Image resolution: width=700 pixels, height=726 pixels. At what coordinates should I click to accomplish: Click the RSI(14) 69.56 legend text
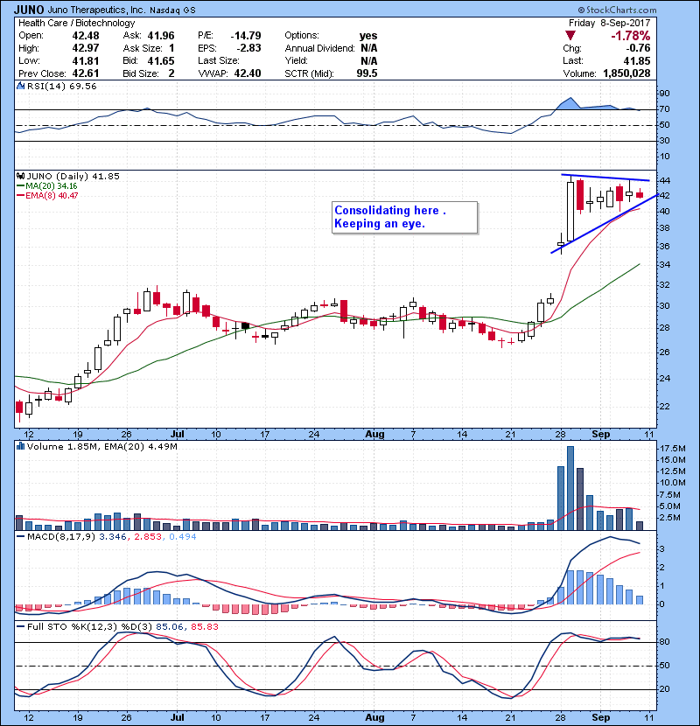coord(61,86)
